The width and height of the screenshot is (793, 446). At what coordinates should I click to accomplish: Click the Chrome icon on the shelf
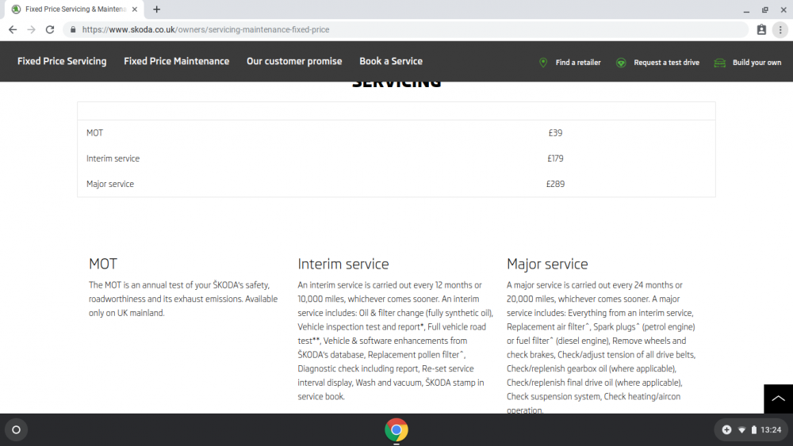pos(396,430)
